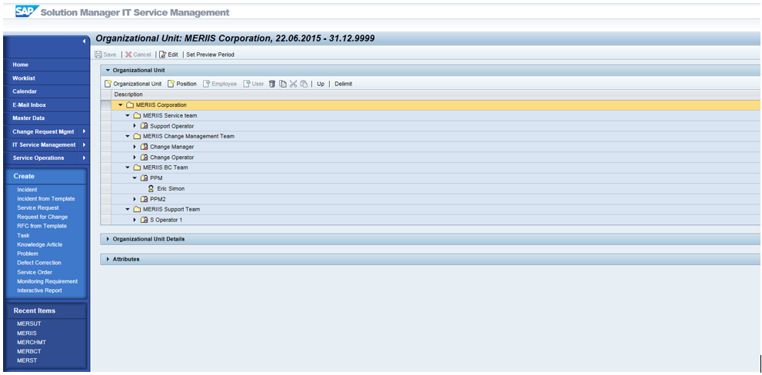Click the Cancel red X button
The image size is (762, 375).
pos(138,55)
